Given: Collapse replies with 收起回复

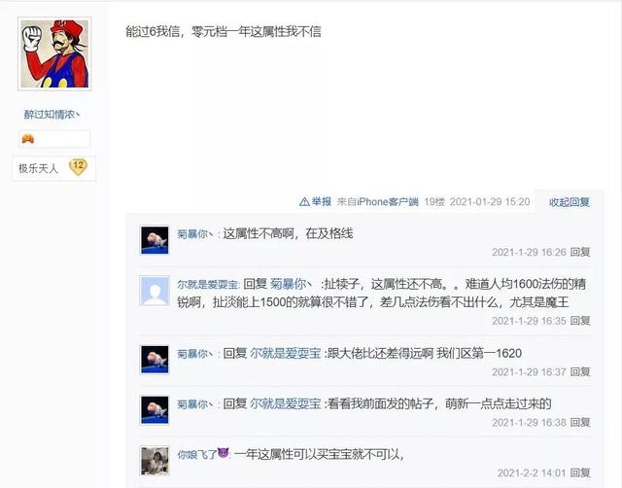Looking at the screenshot, I should (x=570, y=202).
